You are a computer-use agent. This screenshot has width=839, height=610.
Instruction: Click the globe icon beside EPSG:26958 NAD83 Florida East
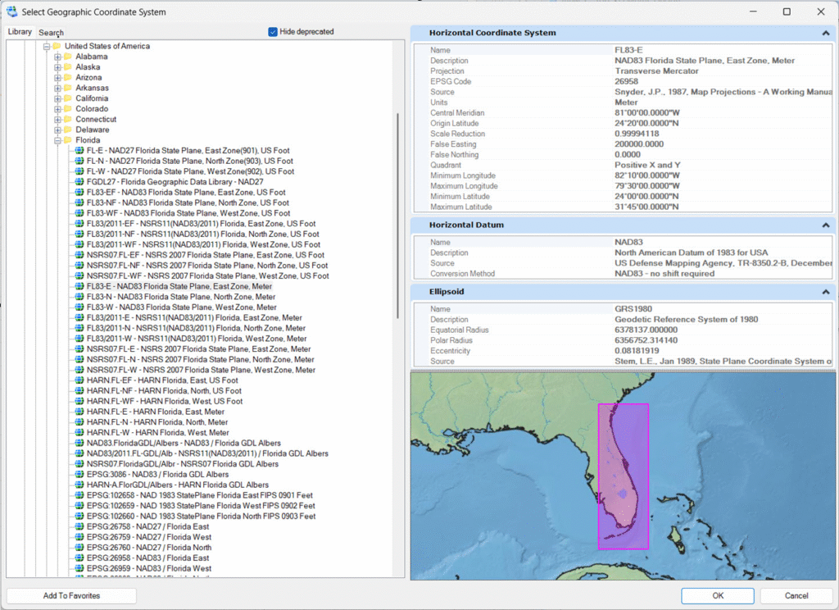pos(79,558)
